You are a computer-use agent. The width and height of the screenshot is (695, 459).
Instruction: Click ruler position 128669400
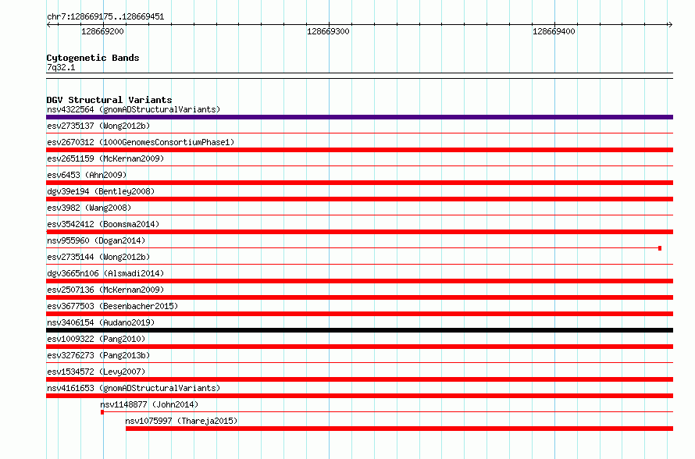click(554, 31)
